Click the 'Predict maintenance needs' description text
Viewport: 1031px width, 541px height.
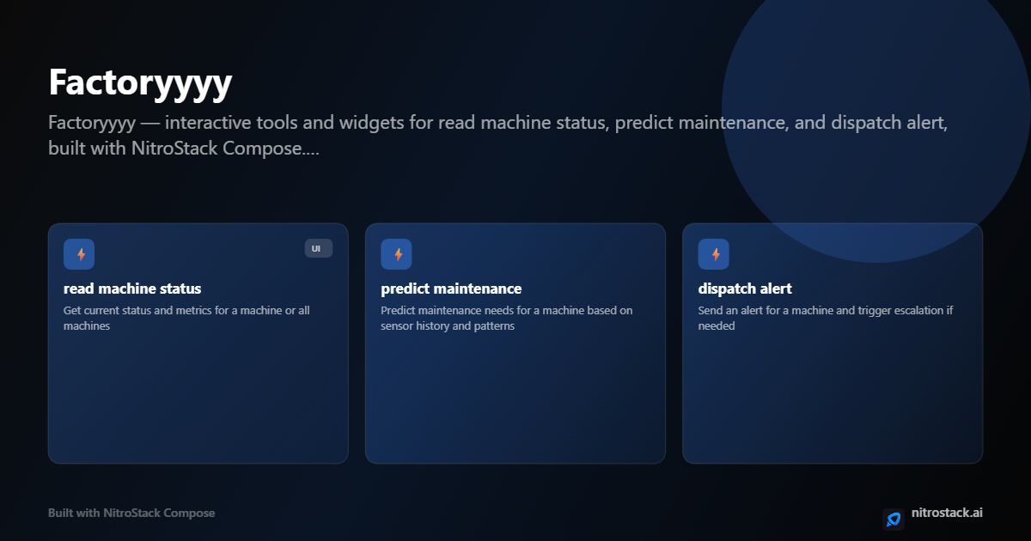click(x=507, y=319)
